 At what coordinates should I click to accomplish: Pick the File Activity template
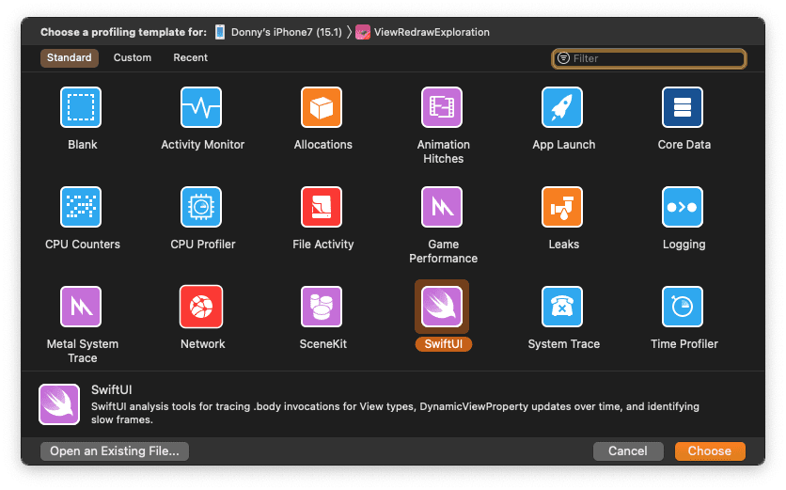pos(322,207)
